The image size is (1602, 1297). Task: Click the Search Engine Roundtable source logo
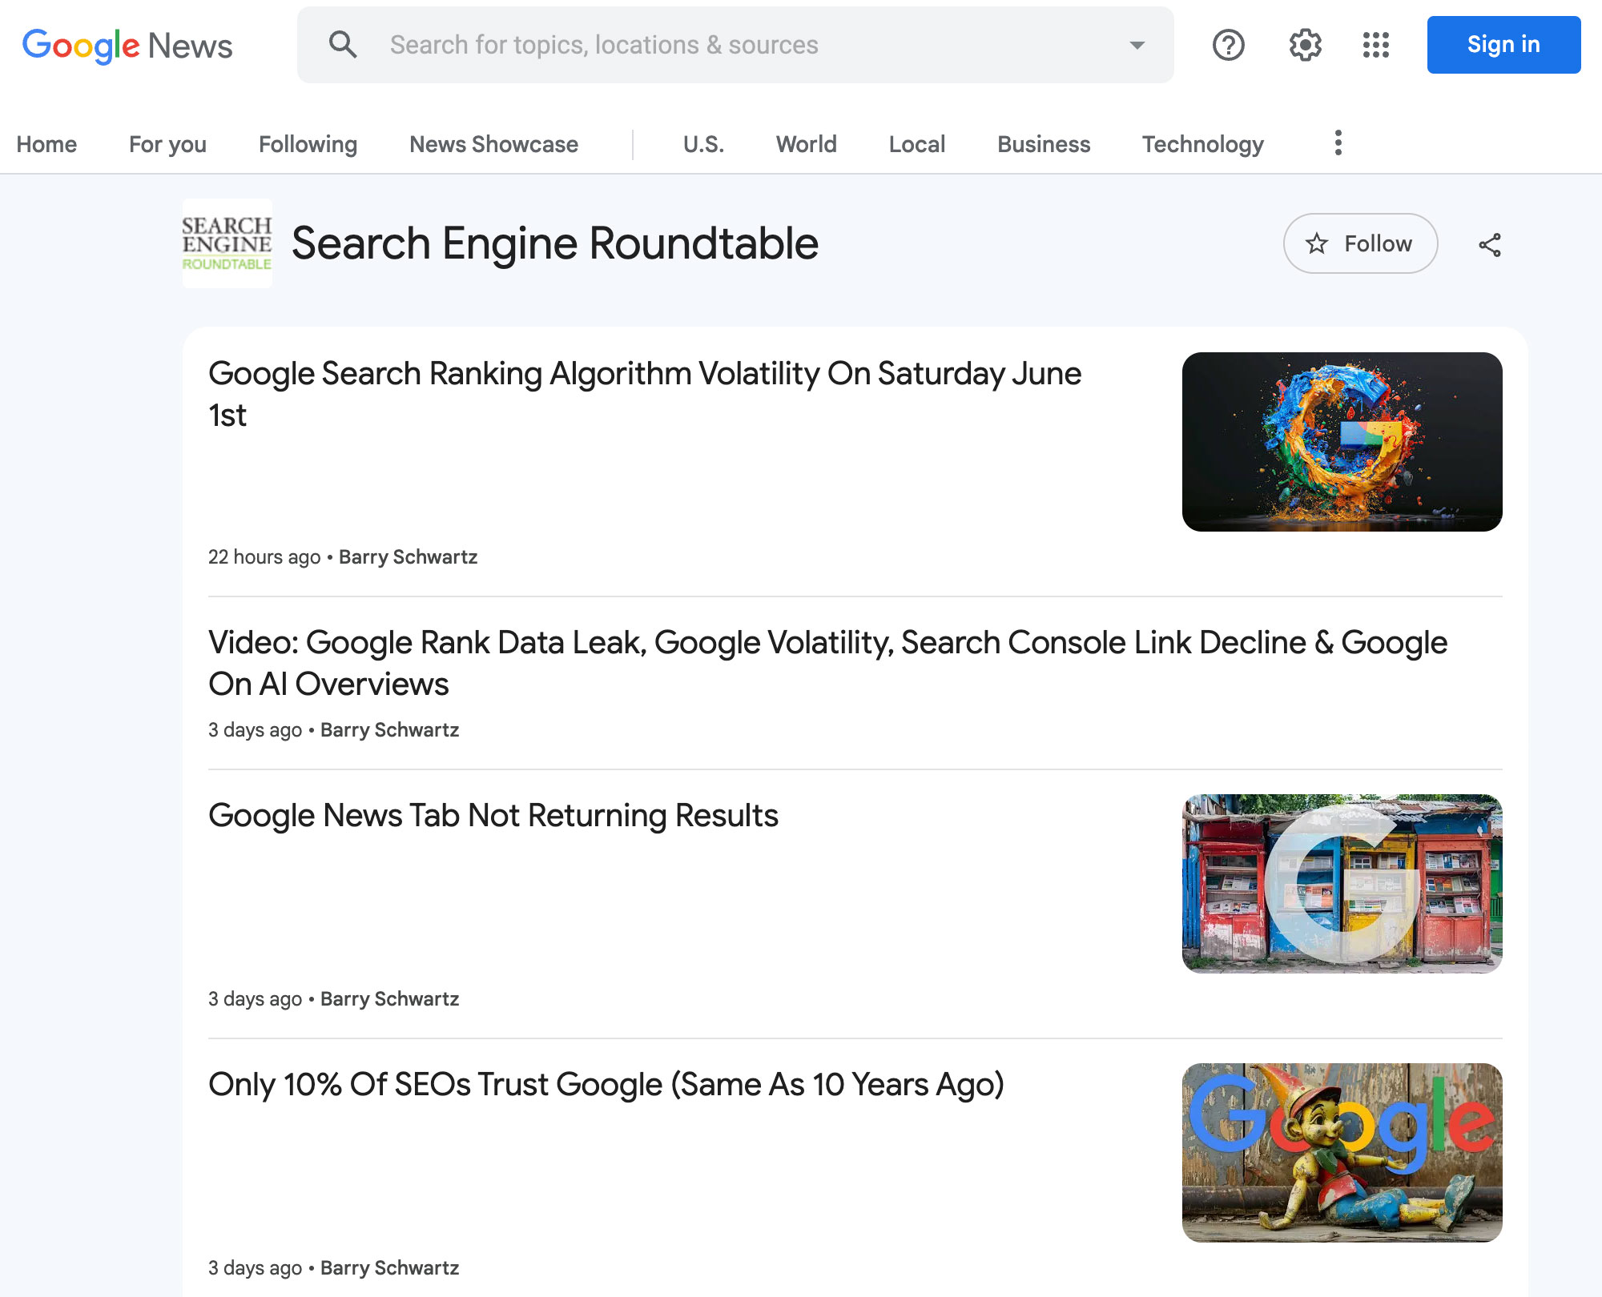(x=227, y=244)
